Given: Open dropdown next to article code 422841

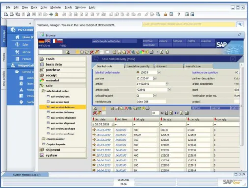Looking at the screenshot, I should [169, 90].
